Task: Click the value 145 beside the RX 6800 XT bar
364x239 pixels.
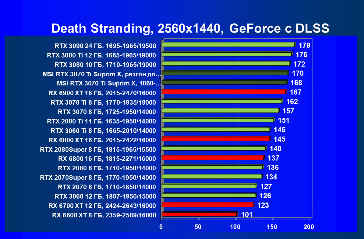Action: pos(280,139)
